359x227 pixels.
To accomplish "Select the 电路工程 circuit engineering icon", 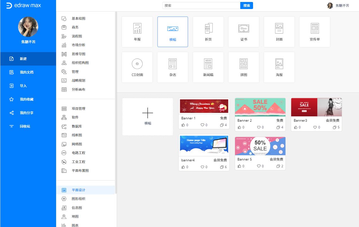I will click(x=63, y=153).
